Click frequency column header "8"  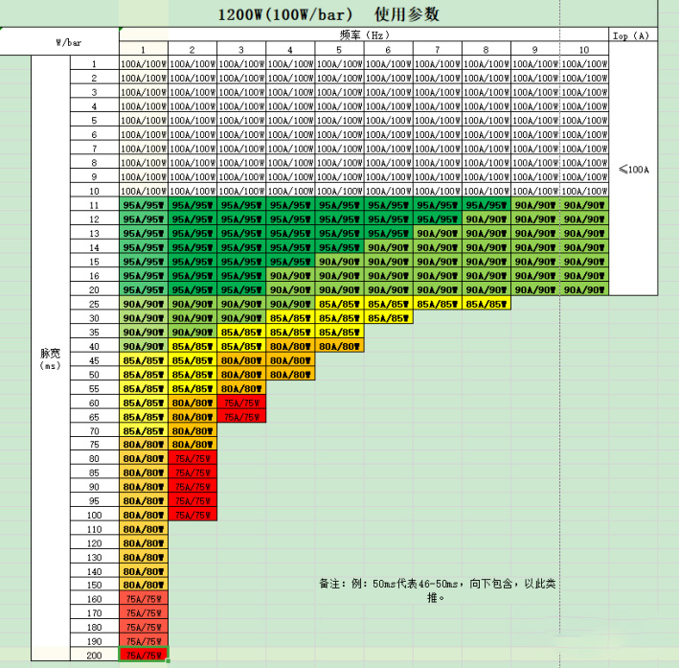tap(486, 49)
